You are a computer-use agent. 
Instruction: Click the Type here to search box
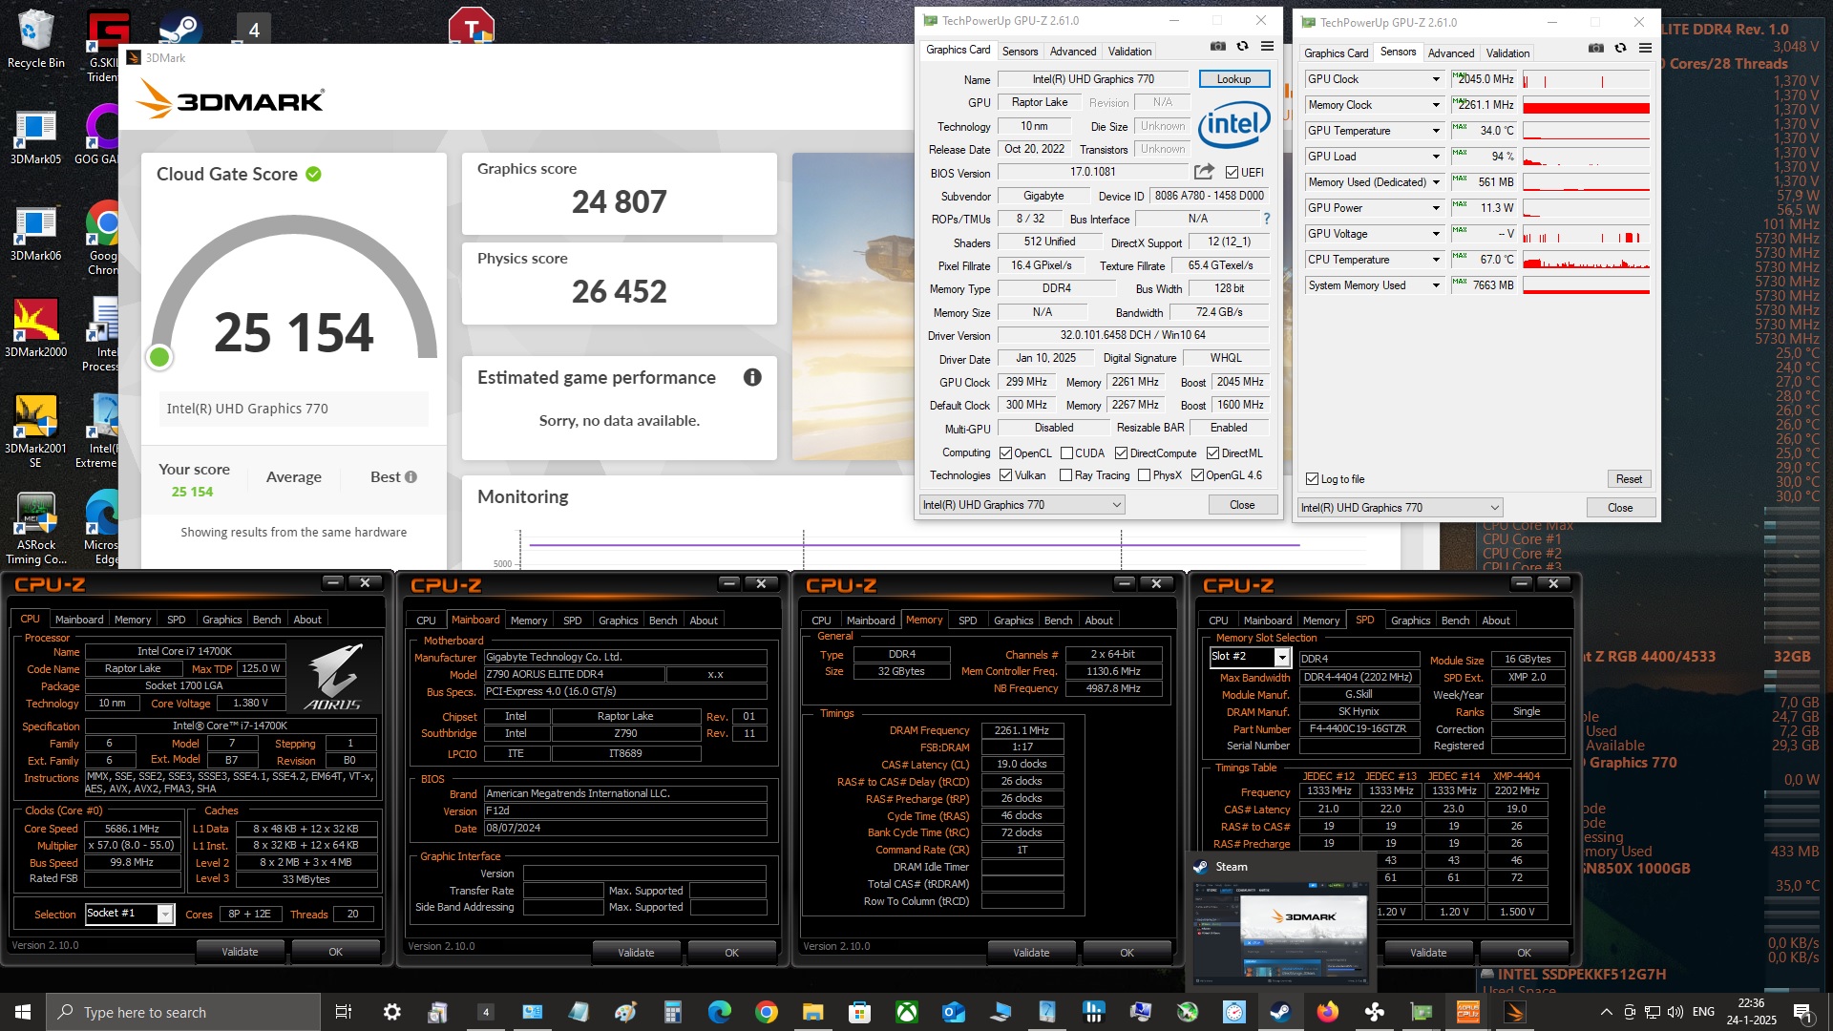coord(182,1012)
